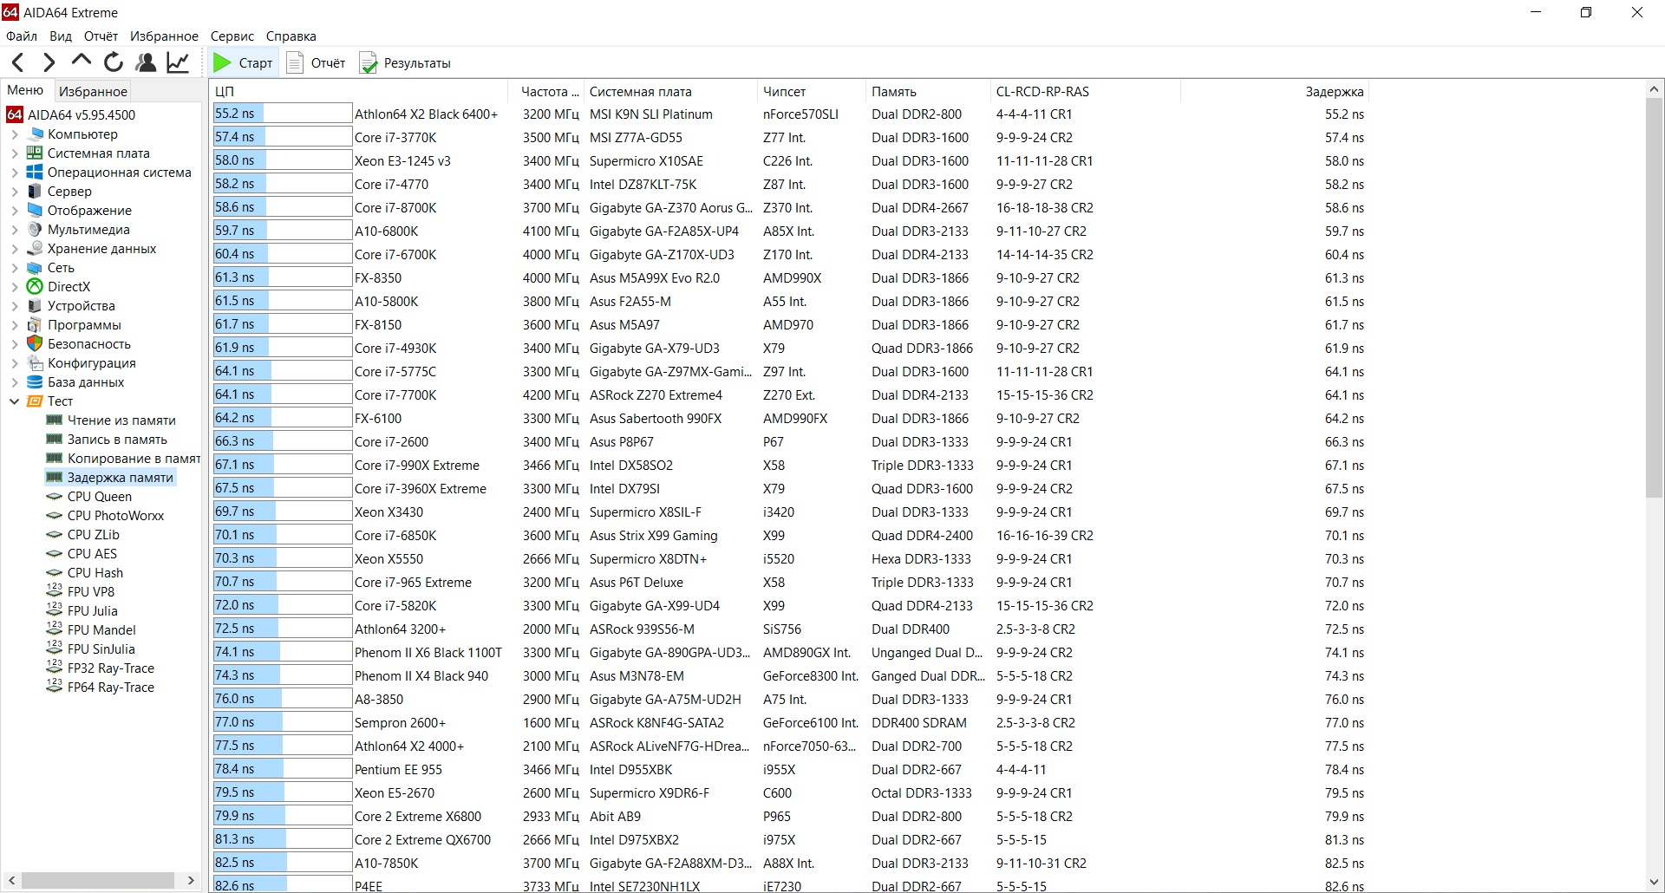Sort by the Чипсет column header
The image size is (1665, 893).
(812, 91)
